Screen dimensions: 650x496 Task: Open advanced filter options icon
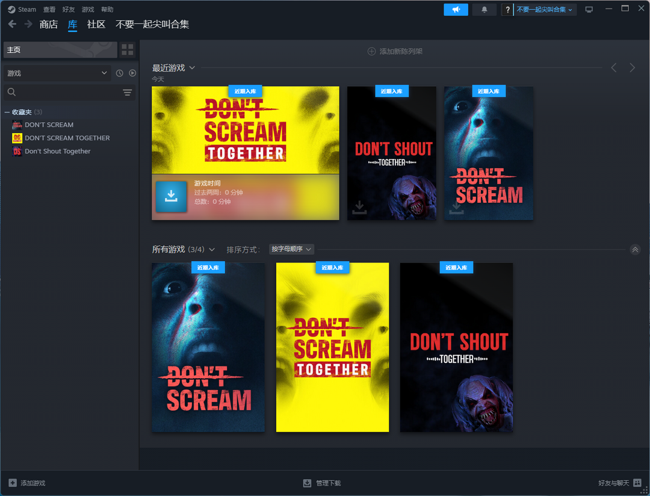pyautogui.click(x=127, y=92)
